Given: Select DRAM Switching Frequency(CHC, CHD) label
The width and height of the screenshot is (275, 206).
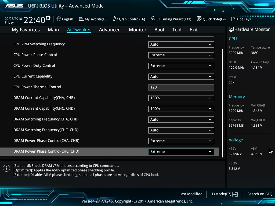Looking at the screenshot, I should (x=46, y=130).
